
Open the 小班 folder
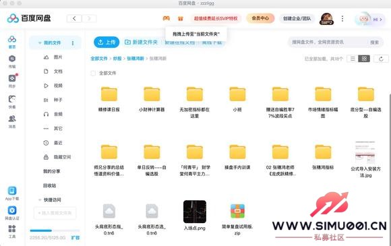237,99
